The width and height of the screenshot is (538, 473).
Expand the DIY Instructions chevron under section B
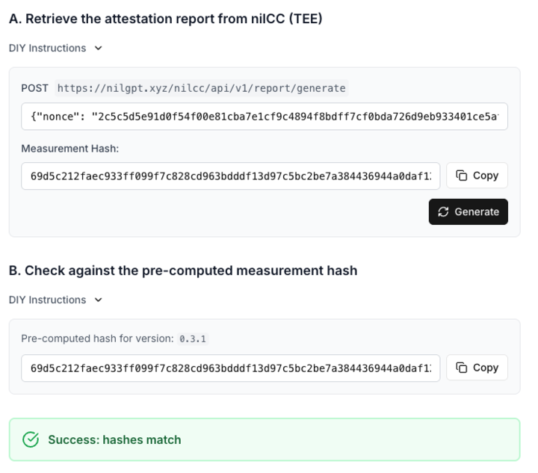pos(99,300)
